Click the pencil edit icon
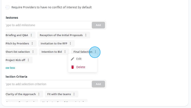This screenshot has width=191, height=108. [x=72, y=59]
